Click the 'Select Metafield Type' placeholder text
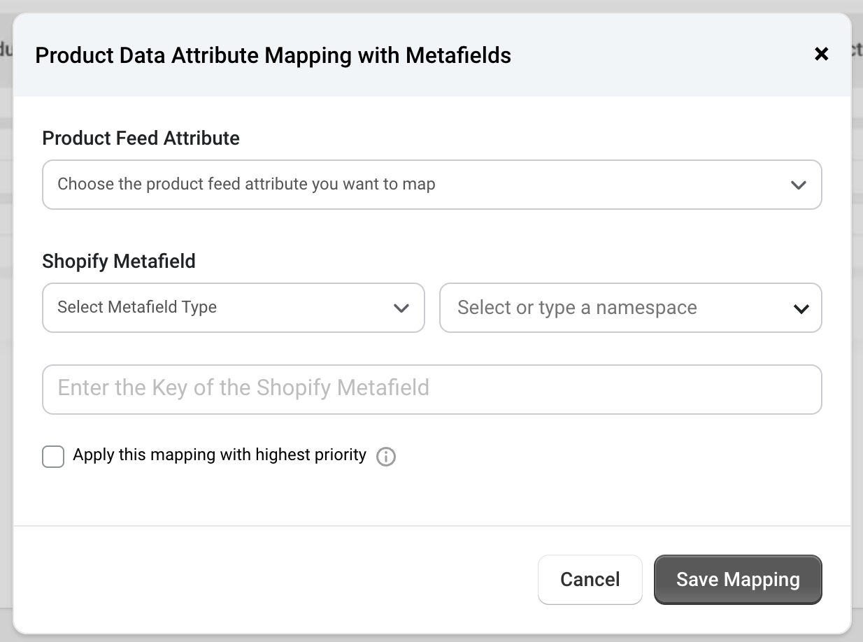This screenshot has height=642, width=863. coord(137,308)
